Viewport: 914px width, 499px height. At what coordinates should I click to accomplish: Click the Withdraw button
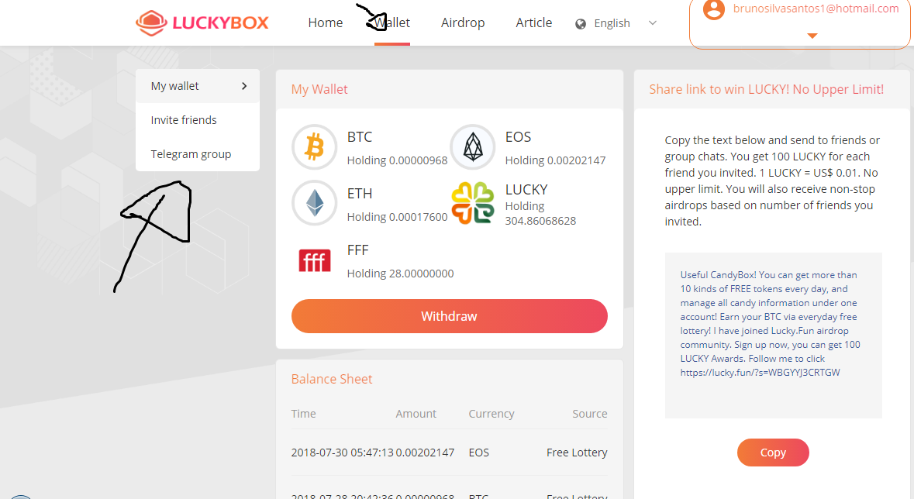click(450, 316)
